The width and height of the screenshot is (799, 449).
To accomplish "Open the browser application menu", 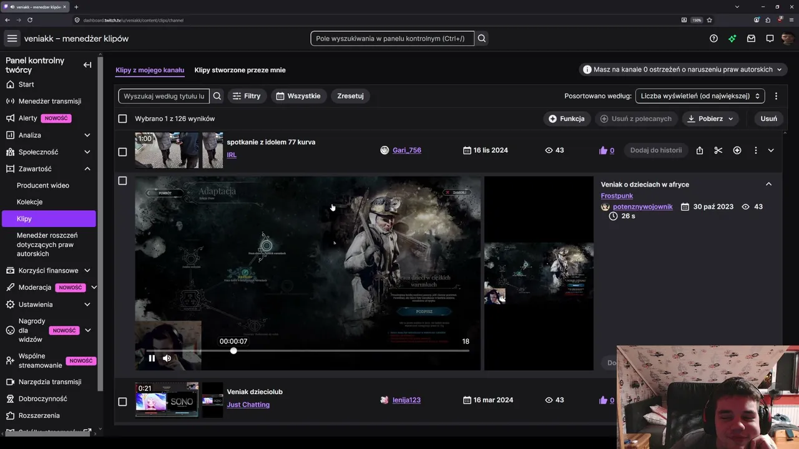I will click(792, 20).
